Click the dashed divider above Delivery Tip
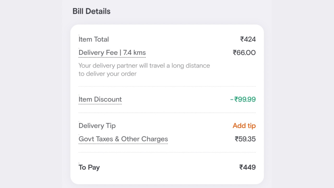 167,113
